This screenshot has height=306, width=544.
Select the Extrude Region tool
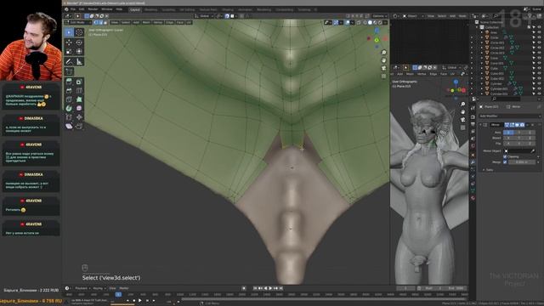(69, 82)
